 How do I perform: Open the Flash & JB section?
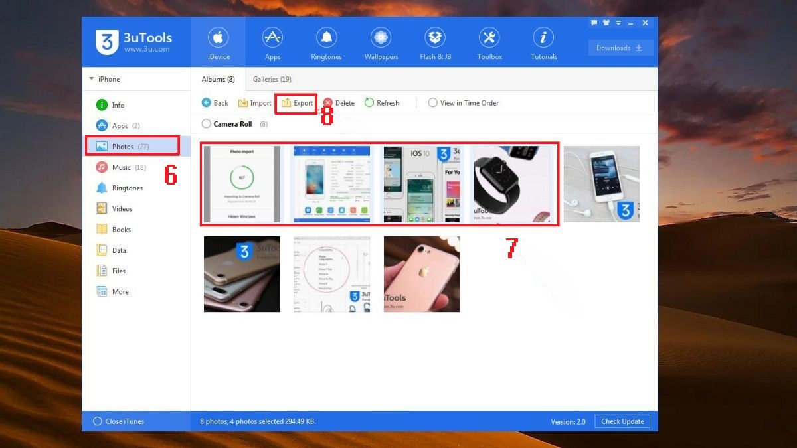(436, 43)
